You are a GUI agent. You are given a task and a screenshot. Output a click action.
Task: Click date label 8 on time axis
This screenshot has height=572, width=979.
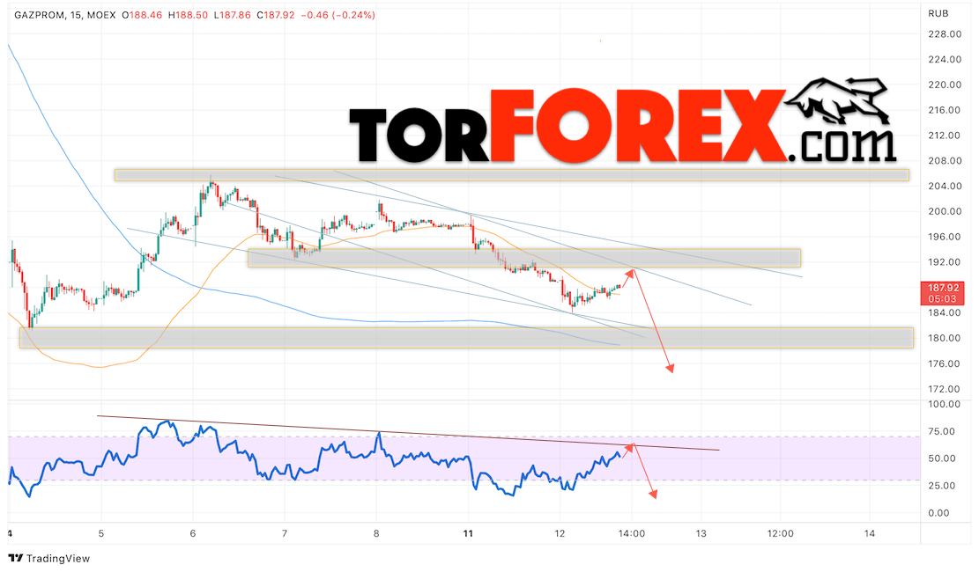[x=376, y=533]
